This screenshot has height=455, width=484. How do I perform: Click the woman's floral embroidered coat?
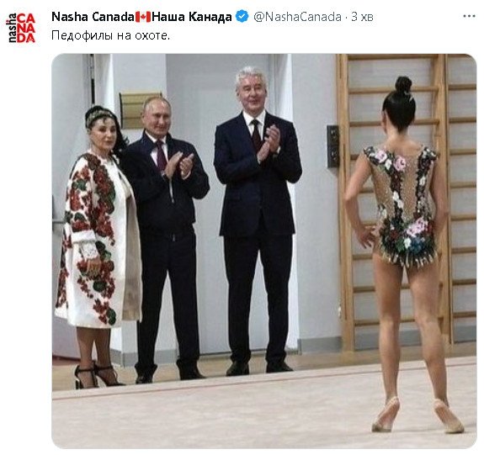(98, 241)
